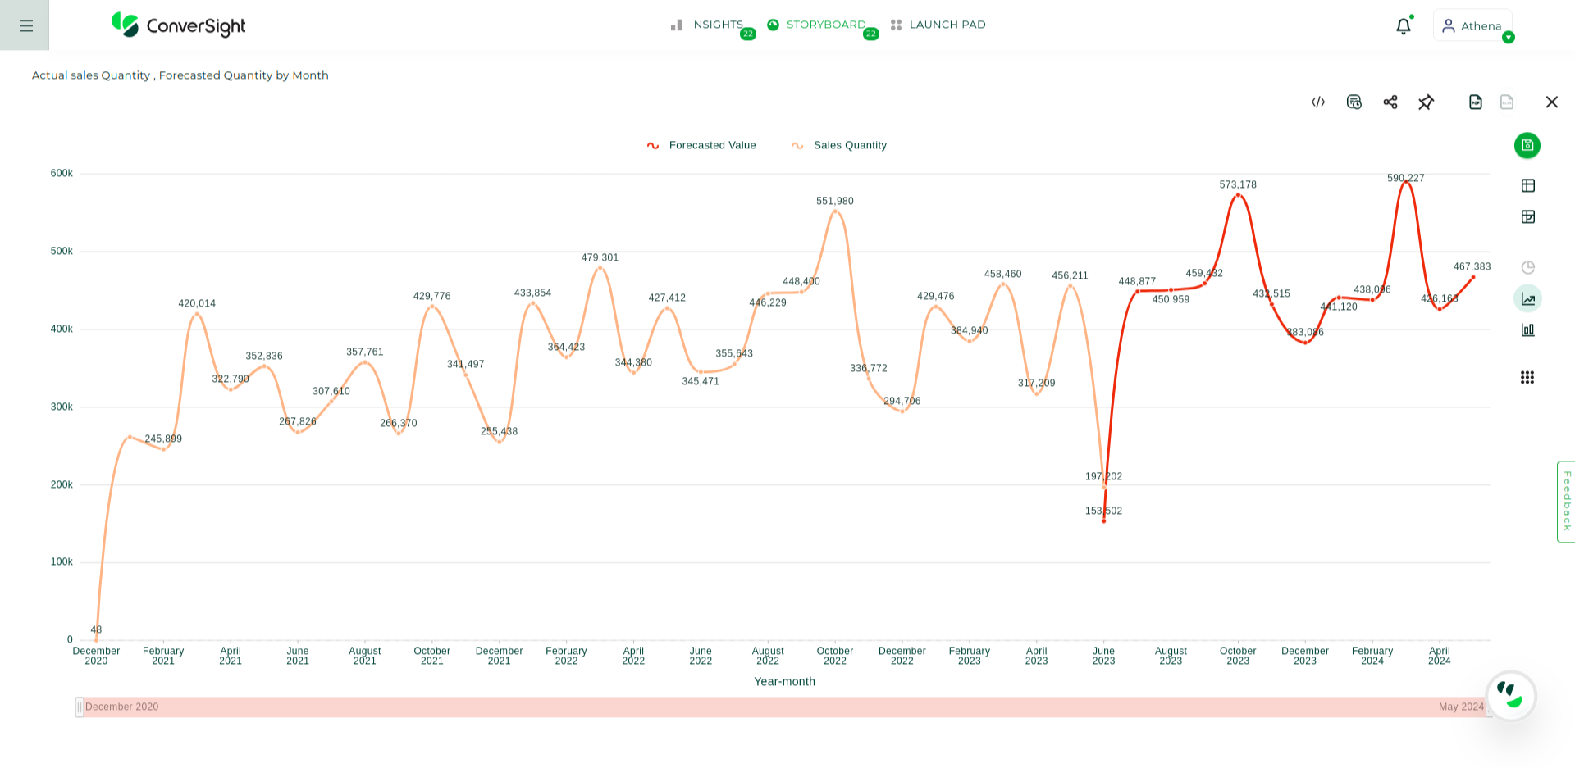Click the December 2020 range slider handle

pyautogui.click(x=80, y=707)
